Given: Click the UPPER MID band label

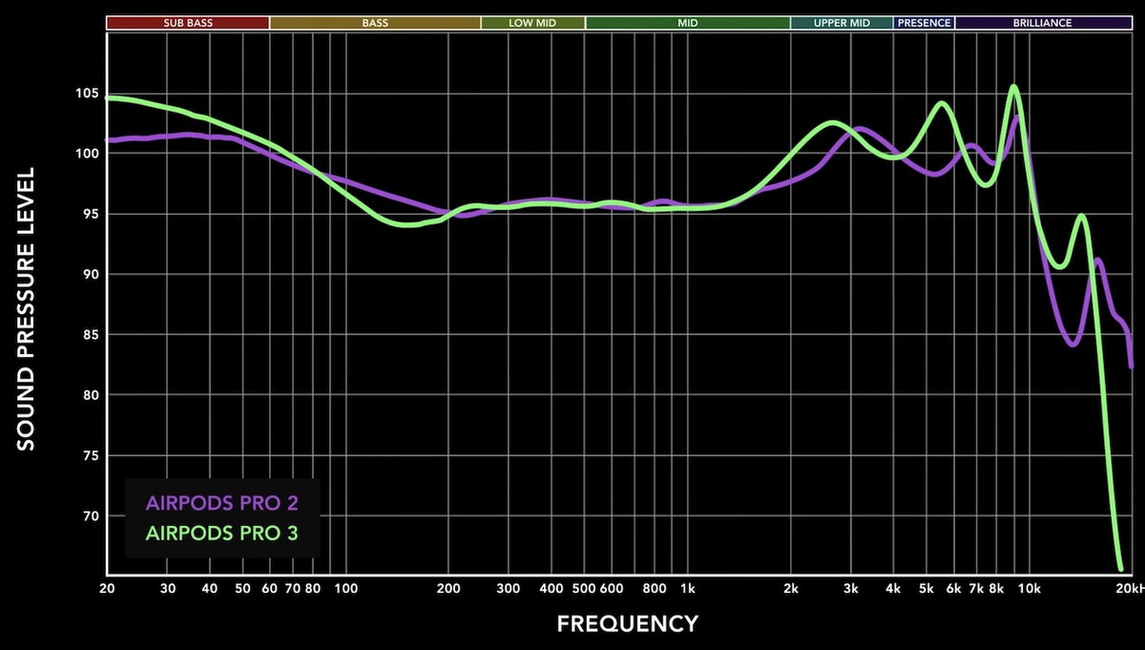Looking at the screenshot, I should [x=842, y=23].
